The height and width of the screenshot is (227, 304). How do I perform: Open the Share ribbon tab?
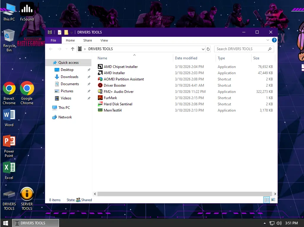pos(87,40)
